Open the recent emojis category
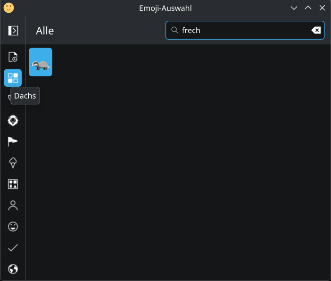Screen dimensions: 331x281 (13, 57)
